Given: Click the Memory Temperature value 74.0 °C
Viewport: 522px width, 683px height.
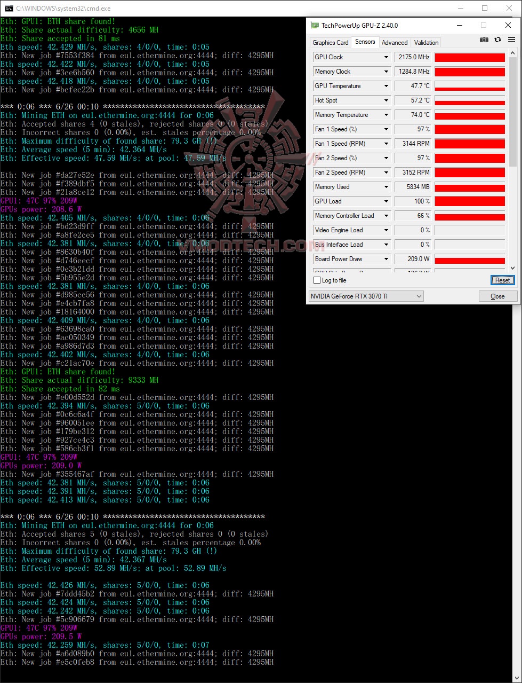Looking at the screenshot, I should [x=413, y=115].
